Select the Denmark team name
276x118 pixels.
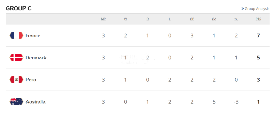tap(36, 58)
